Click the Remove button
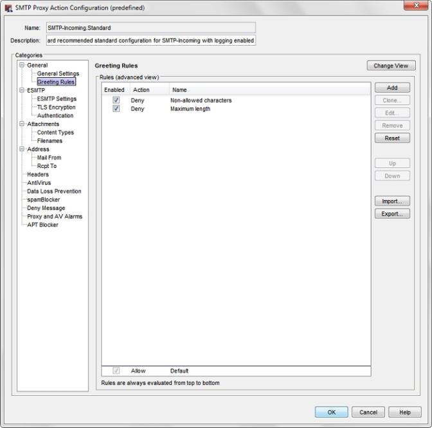Image resolution: width=432 pixels, height=428 pixels. click(392, 126)
